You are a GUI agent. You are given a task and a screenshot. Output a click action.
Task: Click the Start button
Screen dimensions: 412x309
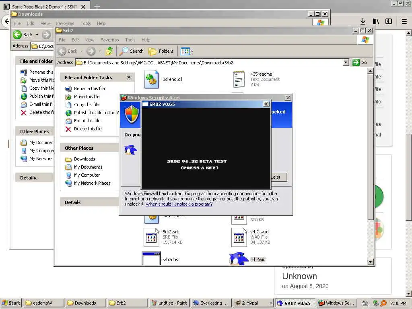pyautogui.click(x=11, y=303)
